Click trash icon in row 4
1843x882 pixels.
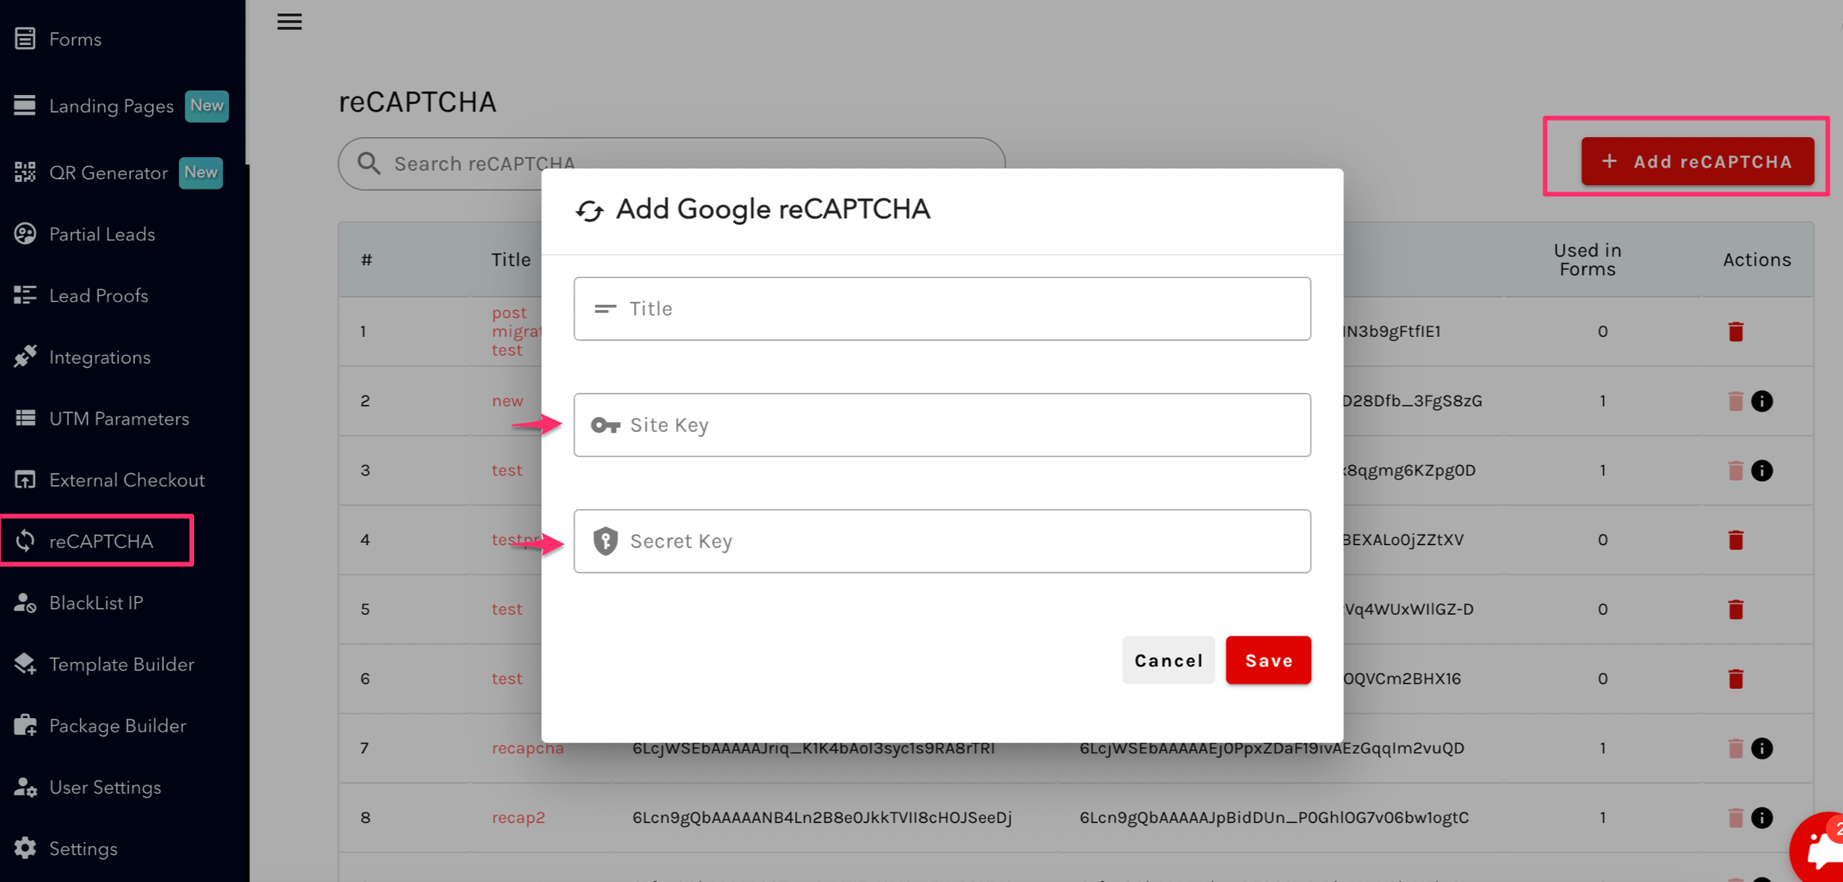[1735, 540]
